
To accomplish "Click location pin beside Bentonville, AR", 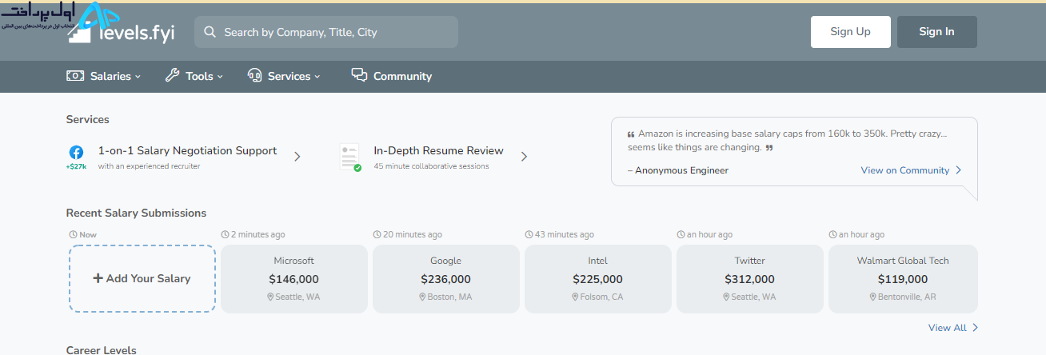I will coord(872,297).
